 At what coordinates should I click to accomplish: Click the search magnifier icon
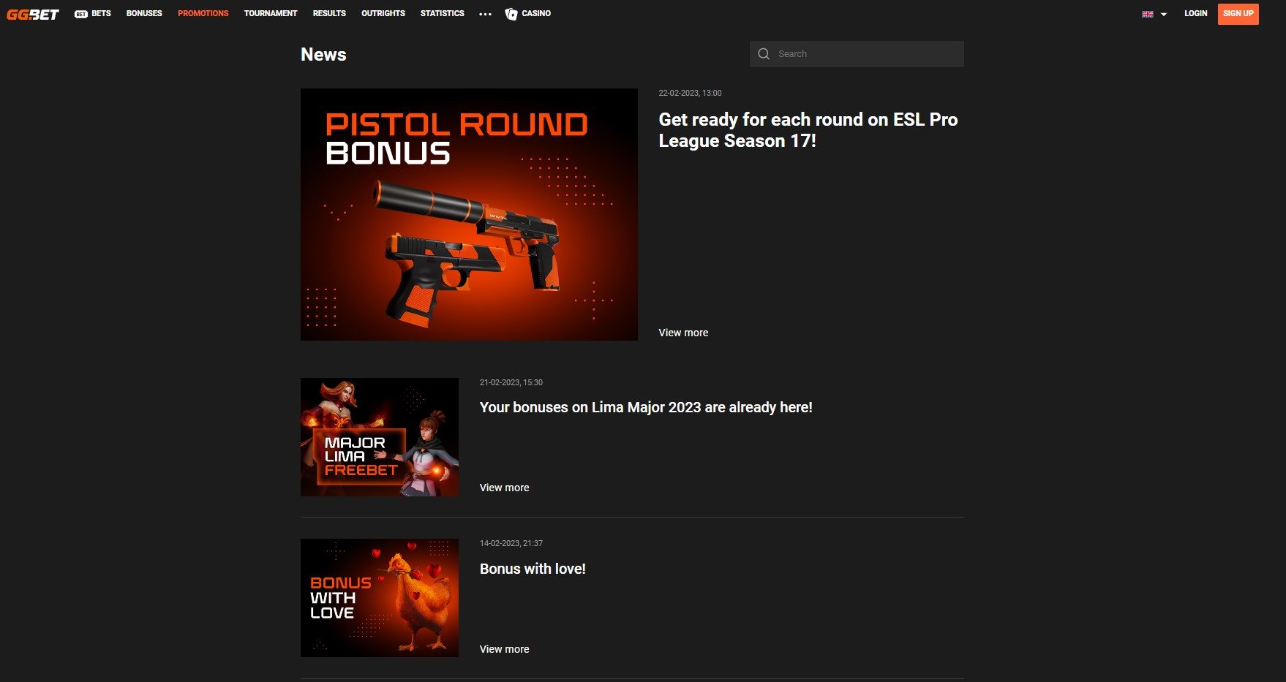pos(764,54)
